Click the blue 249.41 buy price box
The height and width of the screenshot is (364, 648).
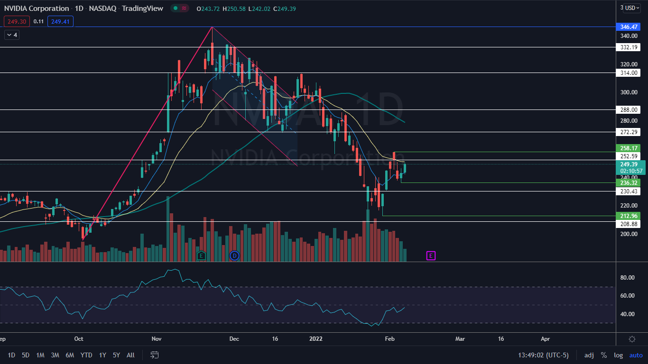pos(60,21)
